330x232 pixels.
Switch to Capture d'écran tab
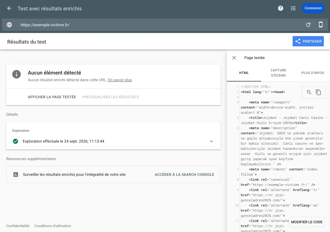(x=278, y=73)
